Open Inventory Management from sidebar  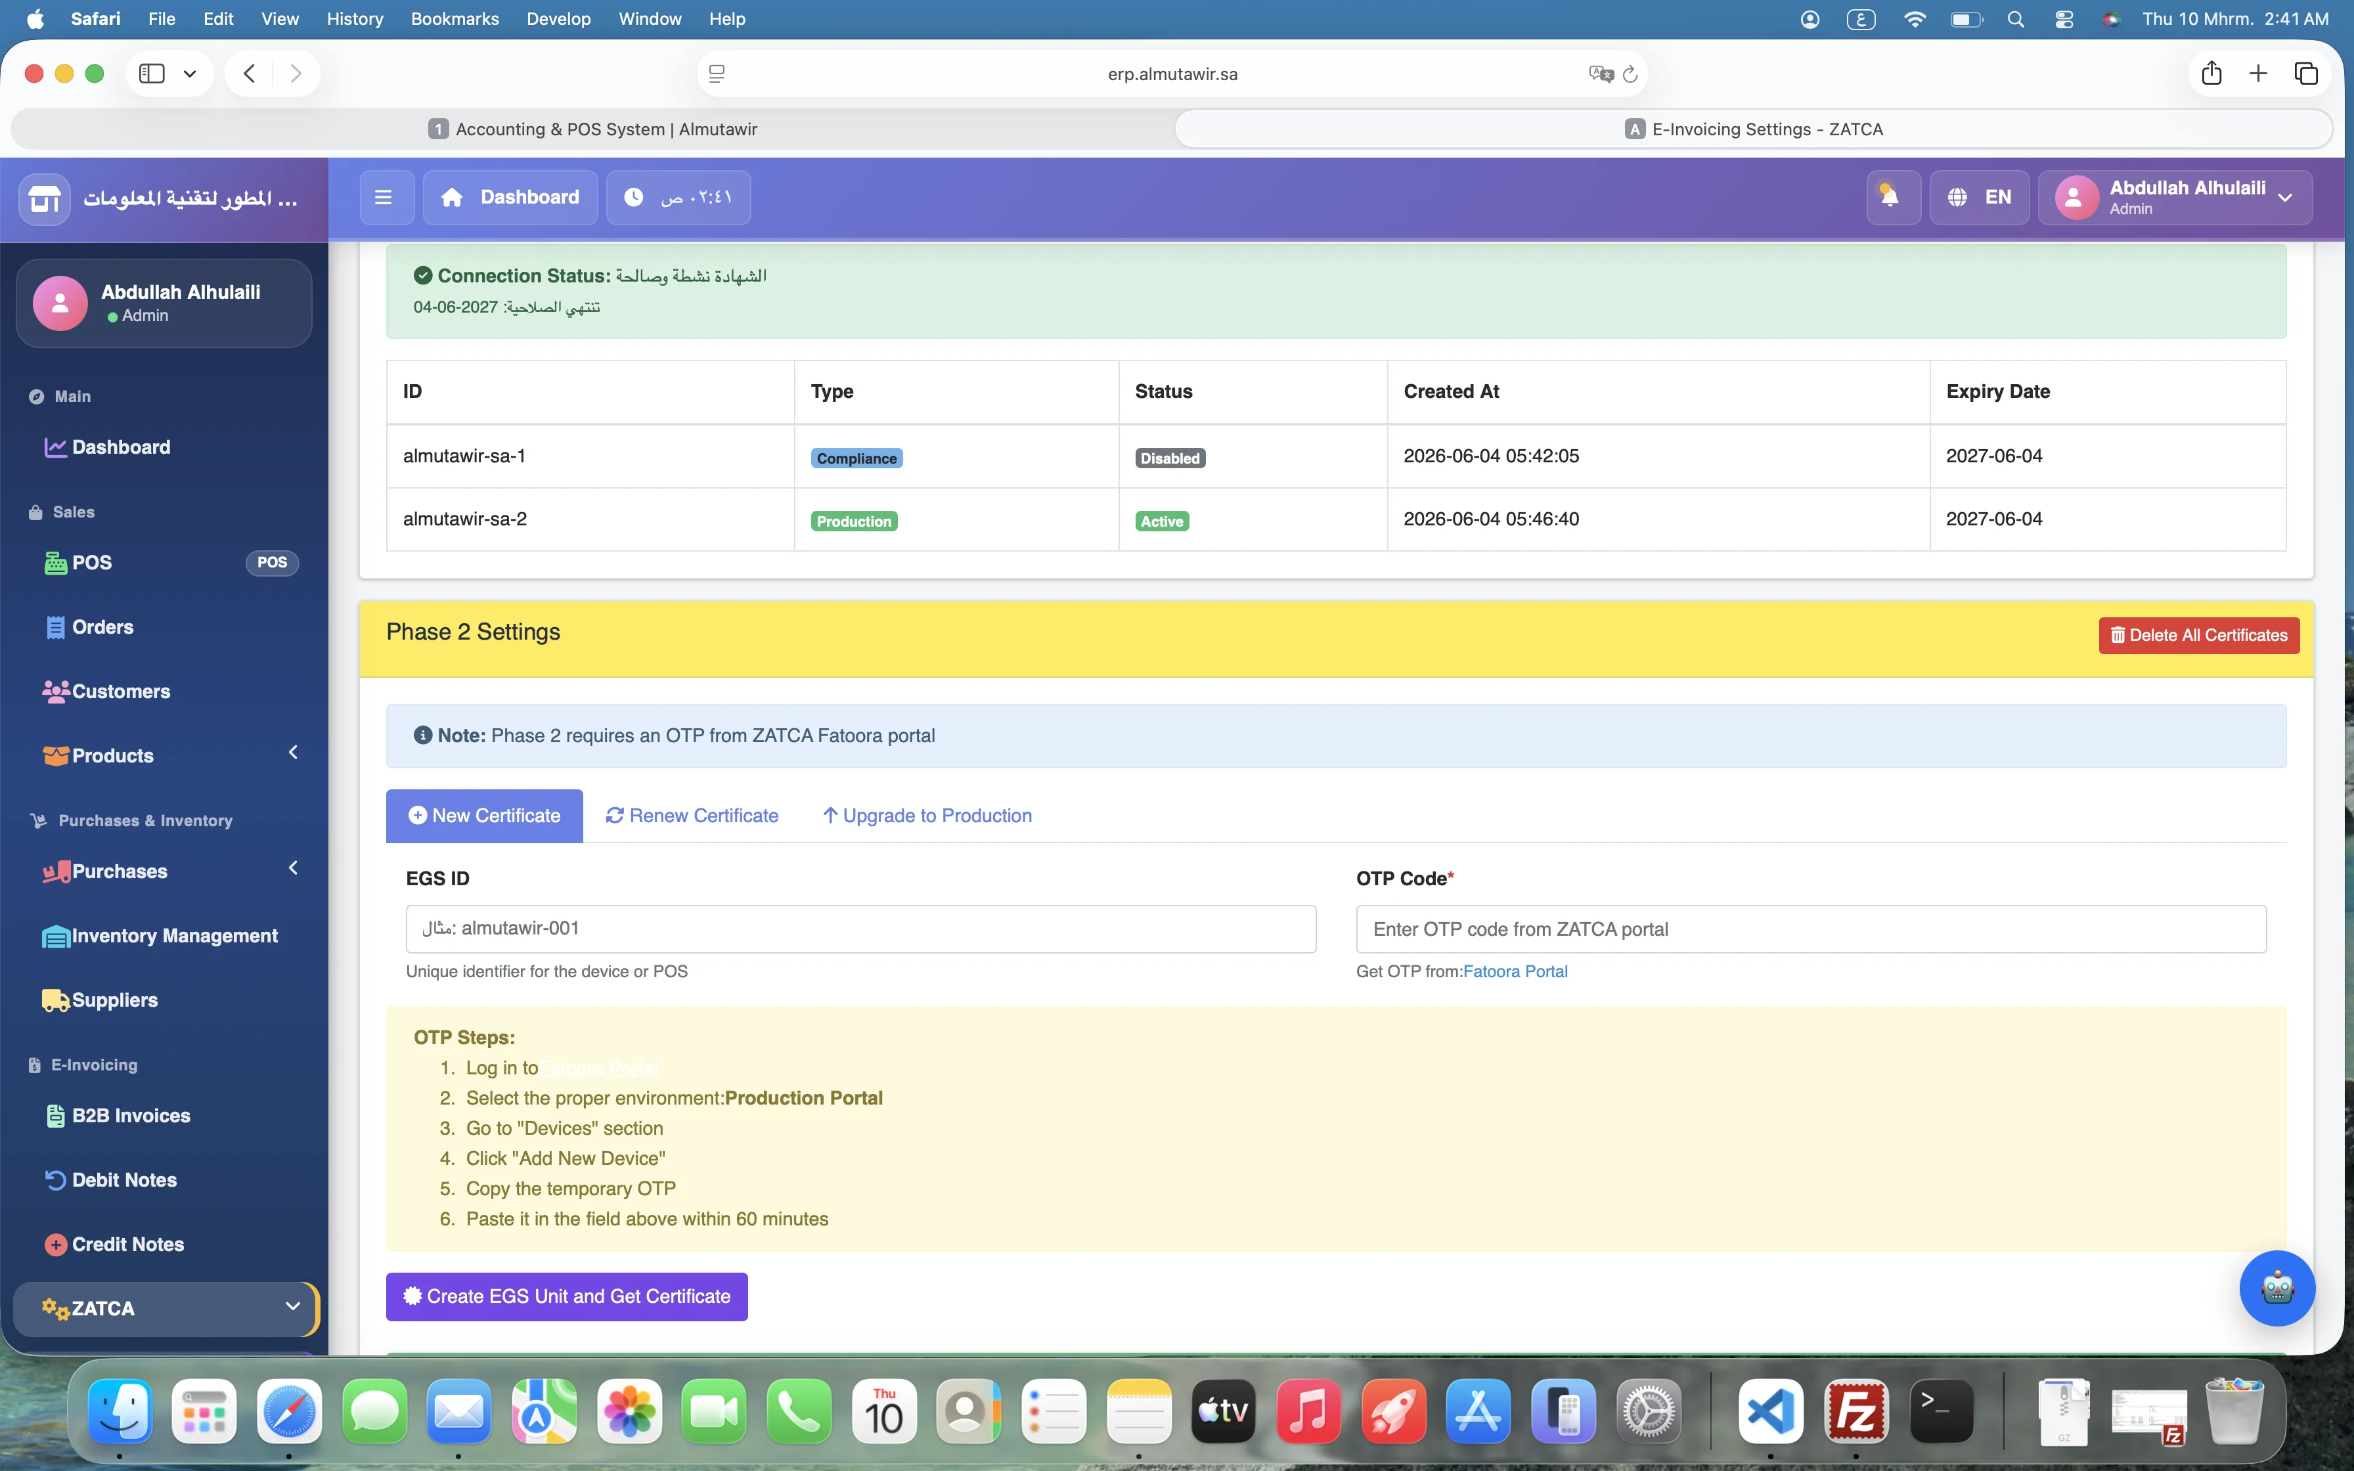164,935
